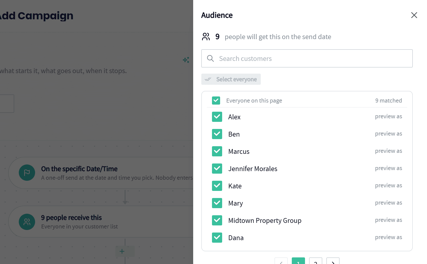Viewport: 427px width, 264px height.
Task: Click the flag icon on Date/Time step
Action: point(27,173)
